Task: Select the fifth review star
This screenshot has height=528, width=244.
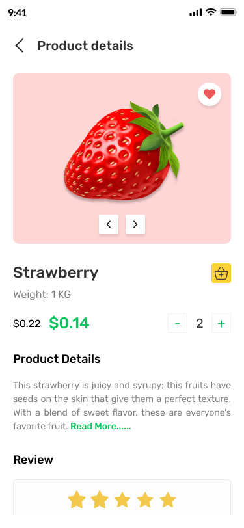Action: (168, 499)
